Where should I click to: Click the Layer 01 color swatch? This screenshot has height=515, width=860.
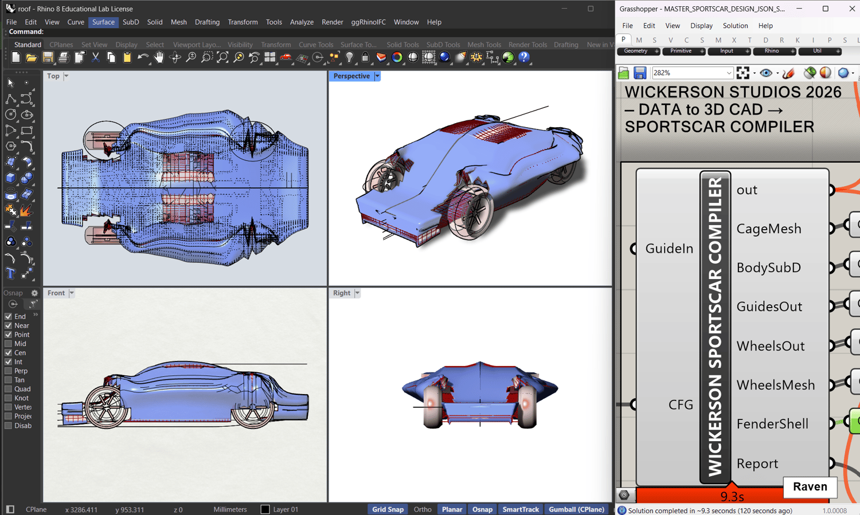(x=265, y=509)
